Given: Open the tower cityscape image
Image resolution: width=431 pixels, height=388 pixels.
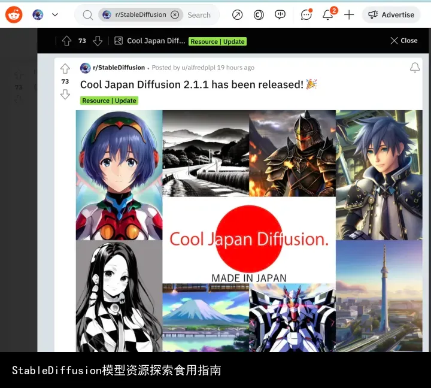Looking at the screenshot, I should 379,296.
